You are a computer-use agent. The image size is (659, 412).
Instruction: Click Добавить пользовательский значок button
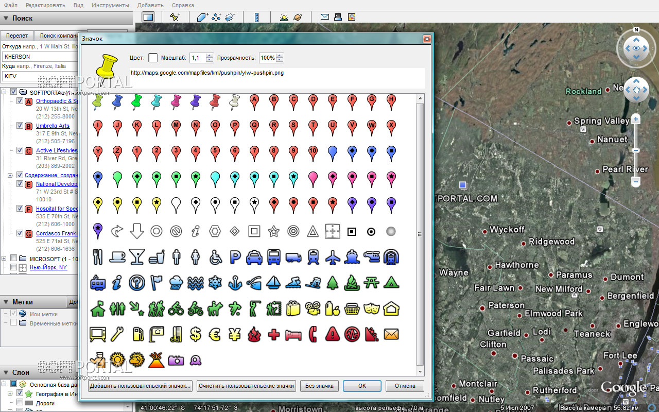coord(141,386)
